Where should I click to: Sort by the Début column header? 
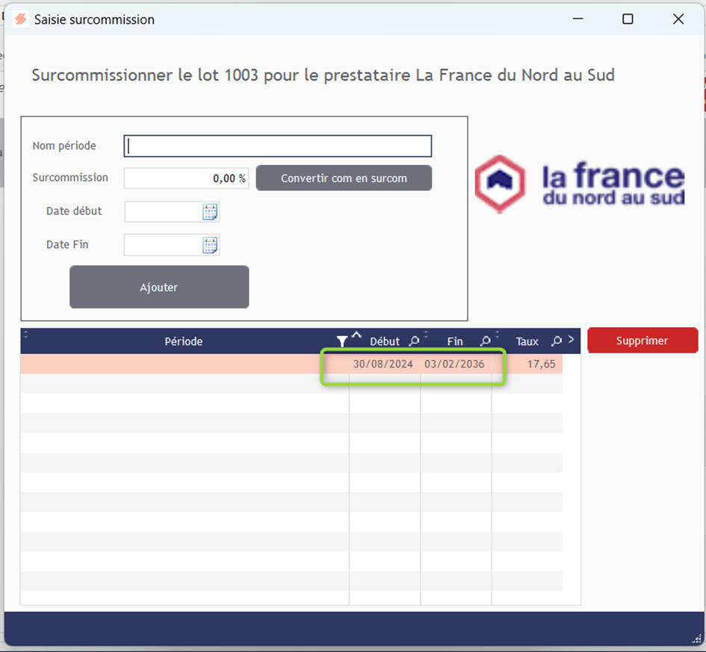(385, 341)
